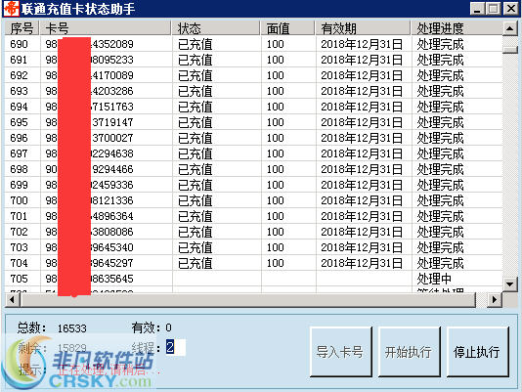Select row with 序号 701
The width and height of the screenshot is (522, 392).
pos(253,216)
